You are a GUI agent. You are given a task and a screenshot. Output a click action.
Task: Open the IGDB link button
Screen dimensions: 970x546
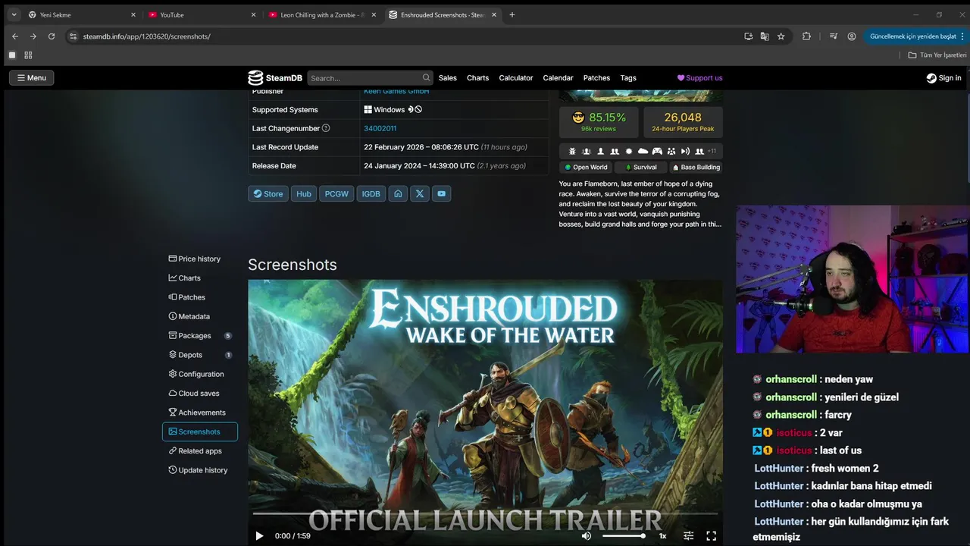[371, 193]
